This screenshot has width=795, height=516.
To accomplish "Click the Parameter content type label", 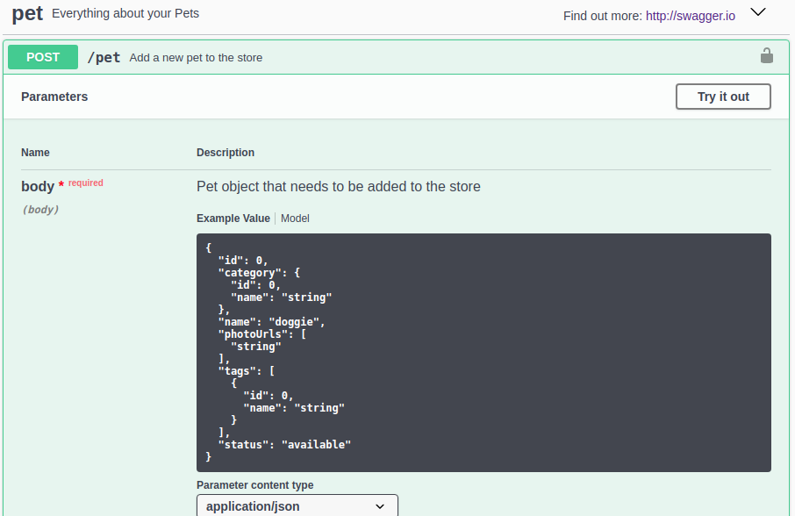I will pyautogui.click(x=254, y=485).
